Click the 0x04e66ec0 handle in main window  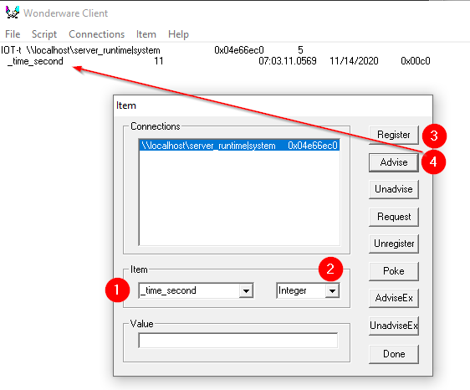(x=239, y=50)
